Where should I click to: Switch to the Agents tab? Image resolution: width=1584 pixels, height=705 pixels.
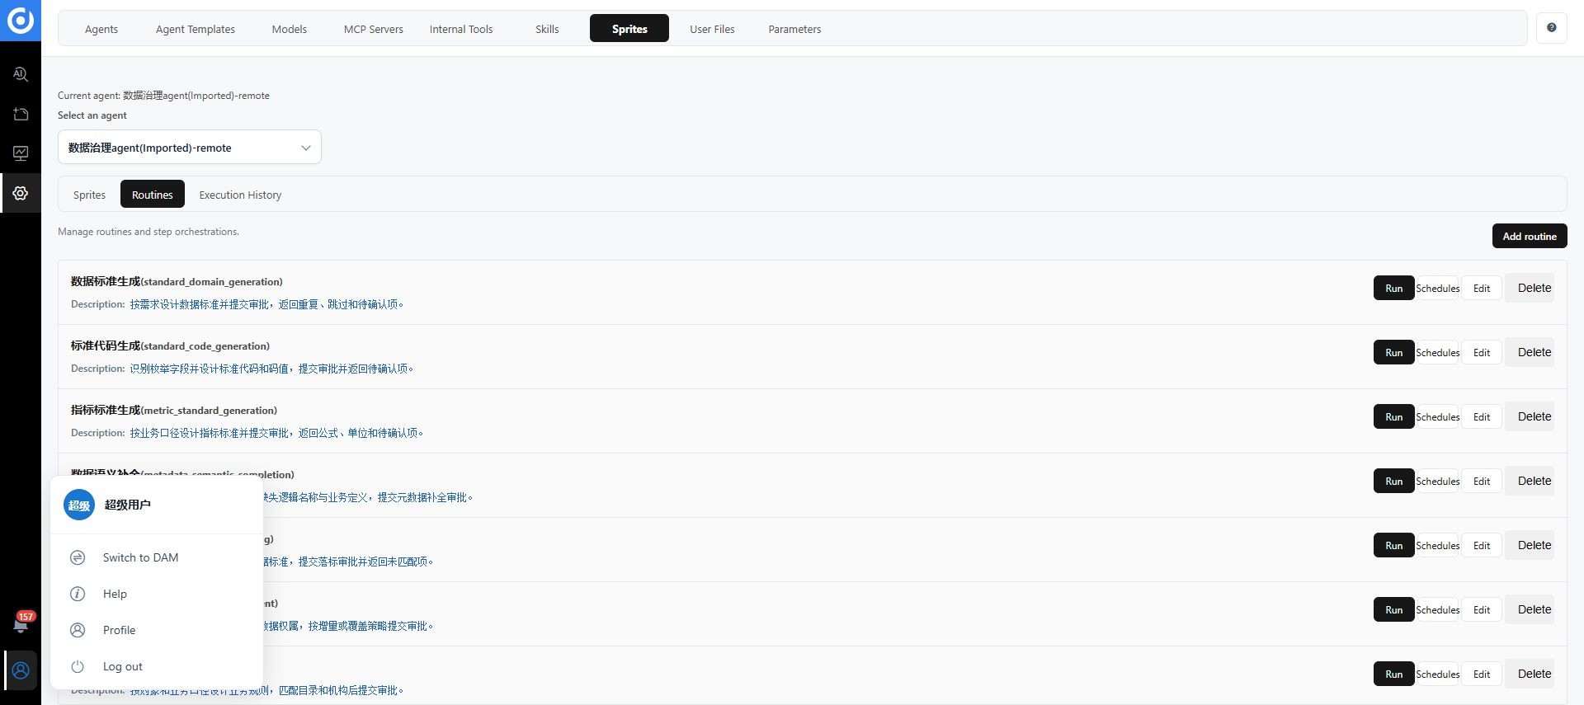101,29
